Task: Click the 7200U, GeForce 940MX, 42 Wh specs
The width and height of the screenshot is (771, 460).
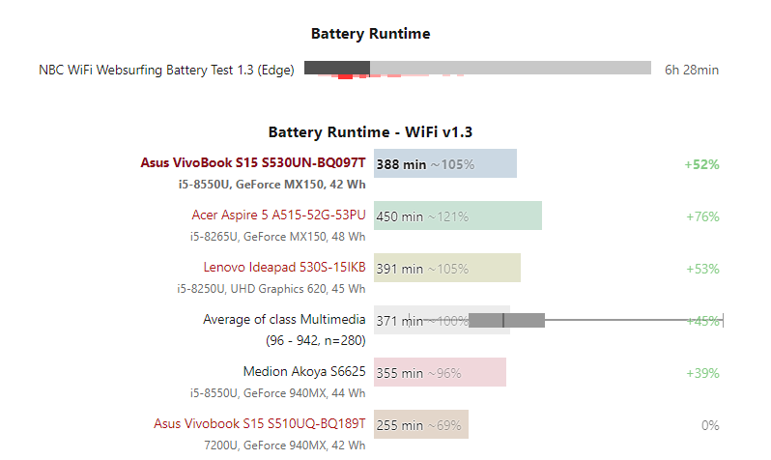Action: (x=285, y=446)
